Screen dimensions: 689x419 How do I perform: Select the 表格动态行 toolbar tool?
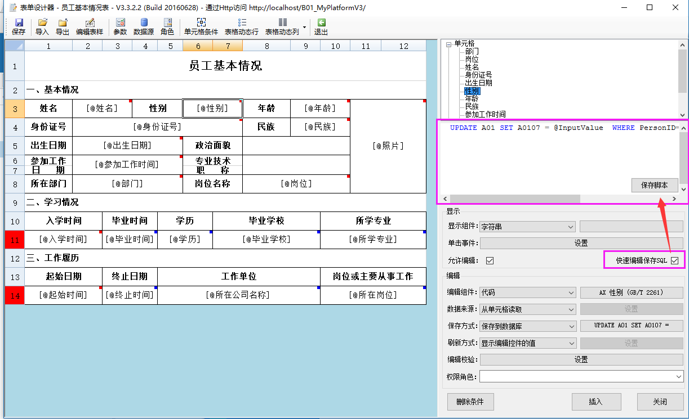[x=242, y=26]
